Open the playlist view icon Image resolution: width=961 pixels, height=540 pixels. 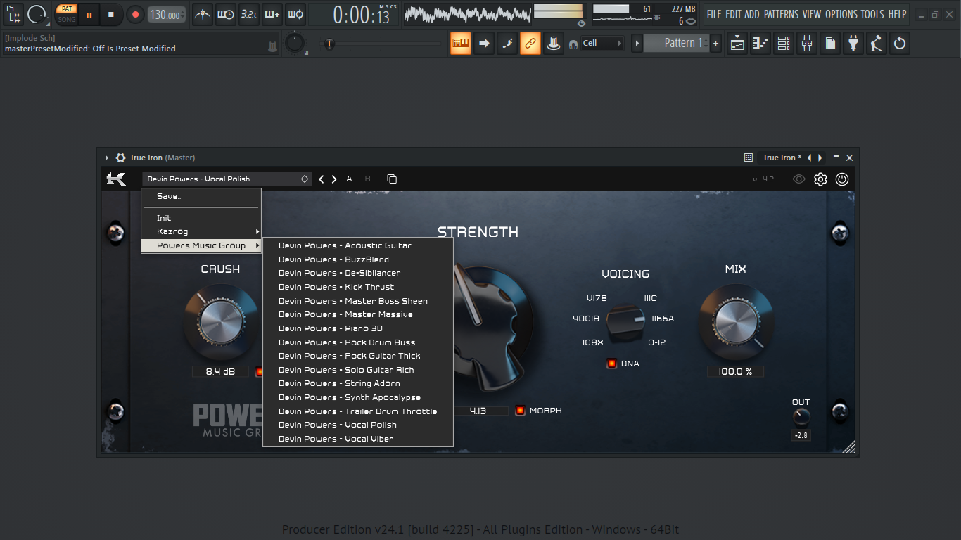[737, 44]
